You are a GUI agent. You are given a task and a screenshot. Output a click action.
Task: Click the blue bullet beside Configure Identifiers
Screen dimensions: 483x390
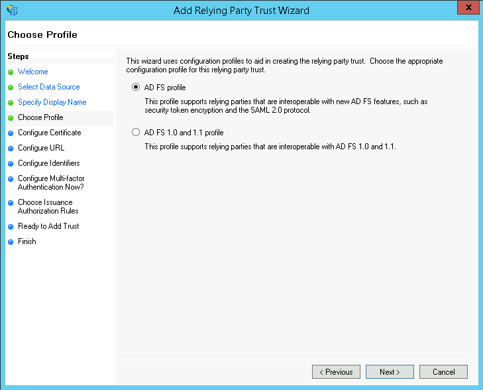click(x=11, y=164)
